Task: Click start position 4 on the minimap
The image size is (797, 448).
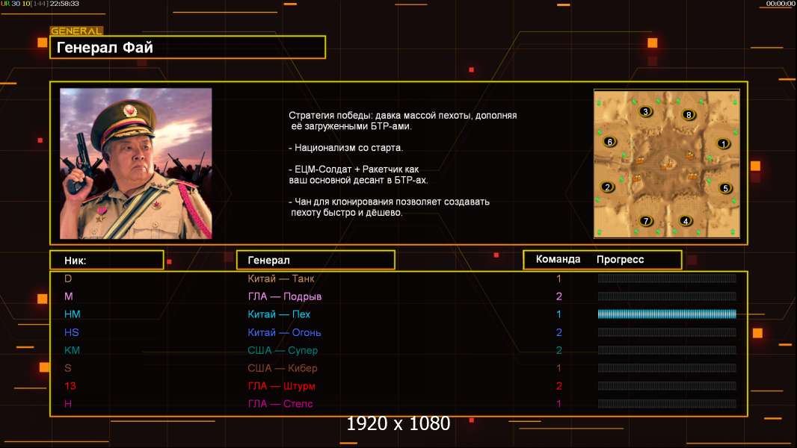Action: pos(686,221)
